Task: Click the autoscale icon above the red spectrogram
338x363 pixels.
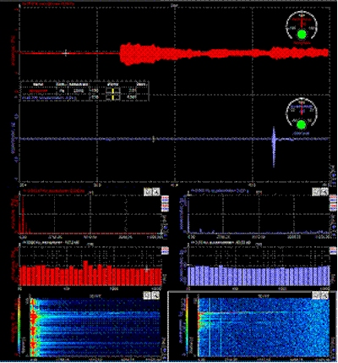Action: (147, 295)
